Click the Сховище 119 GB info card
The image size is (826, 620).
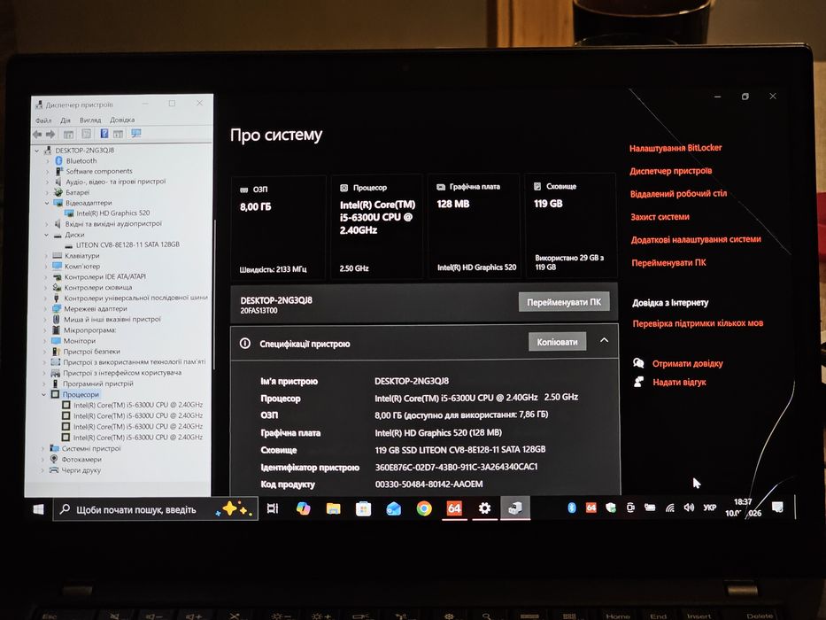570,226
